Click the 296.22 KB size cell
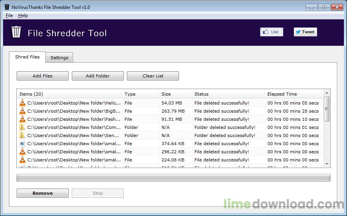The width and height of the screenshot is (347, 216). pos(173,152)
